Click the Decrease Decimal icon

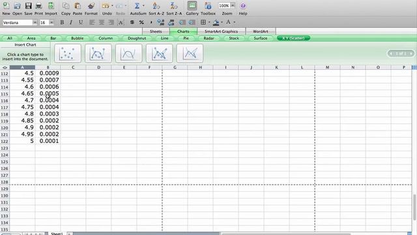171,22
